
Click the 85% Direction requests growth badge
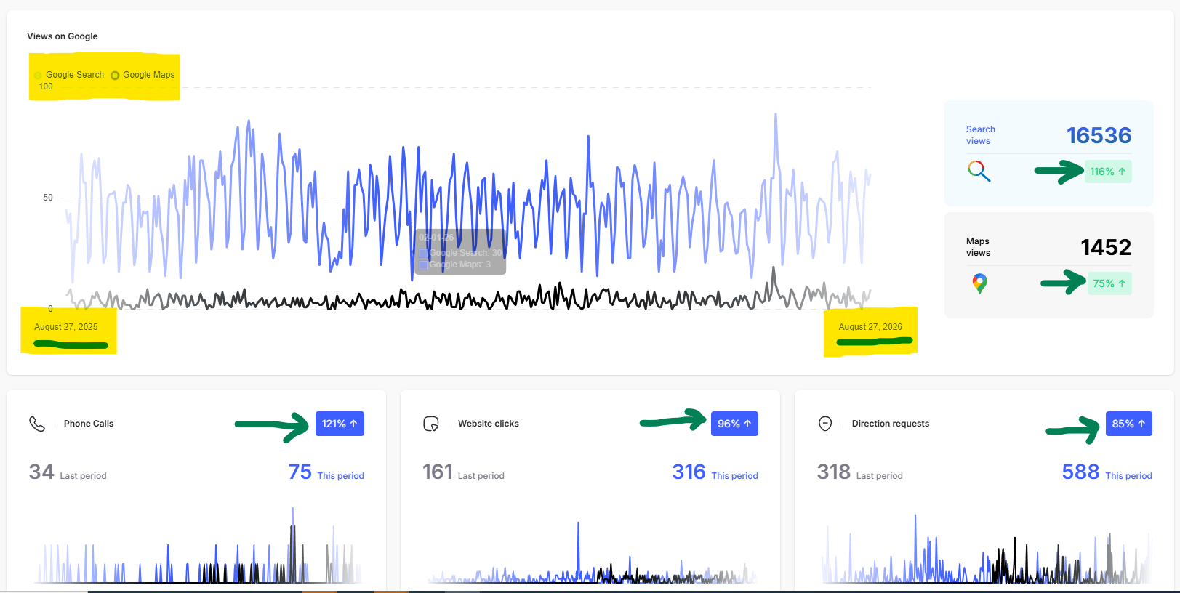(x=1128, y=424)
